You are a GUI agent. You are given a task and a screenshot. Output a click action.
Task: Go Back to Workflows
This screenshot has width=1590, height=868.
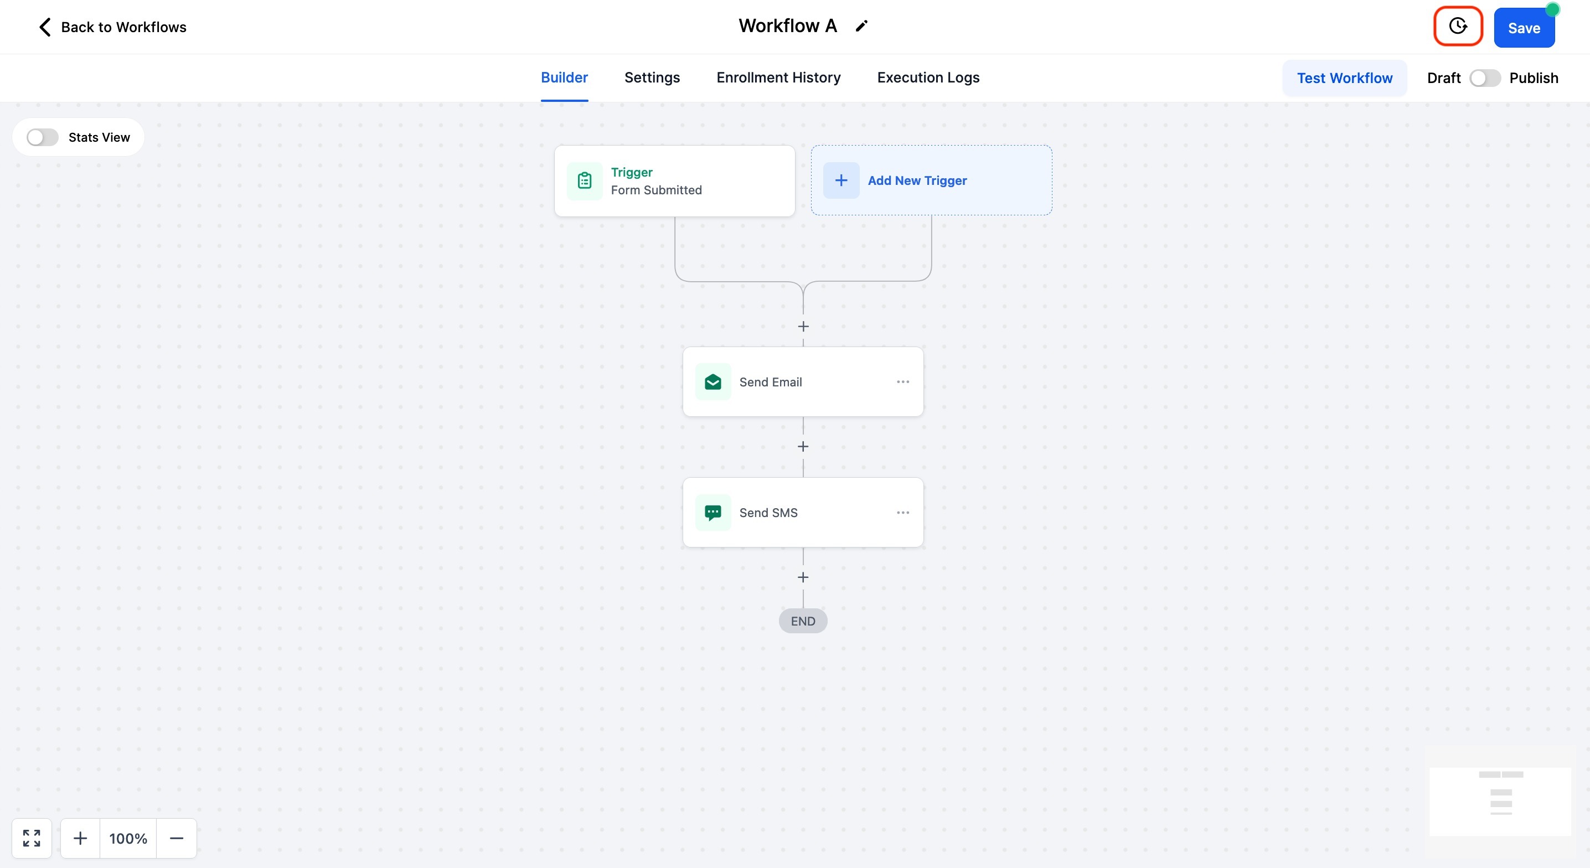click(112, 27)
